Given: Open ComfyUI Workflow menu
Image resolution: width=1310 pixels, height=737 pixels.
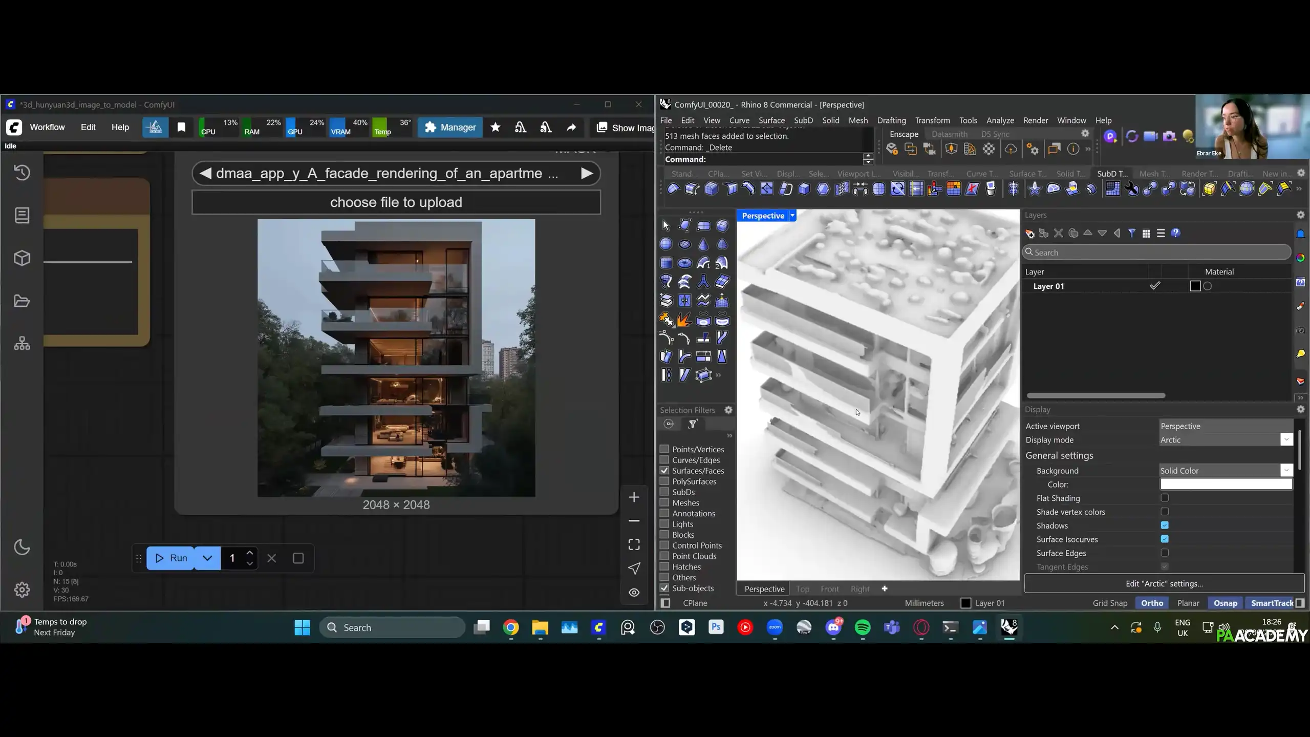Looking at the screenshot, I should (x=47, y=127).
